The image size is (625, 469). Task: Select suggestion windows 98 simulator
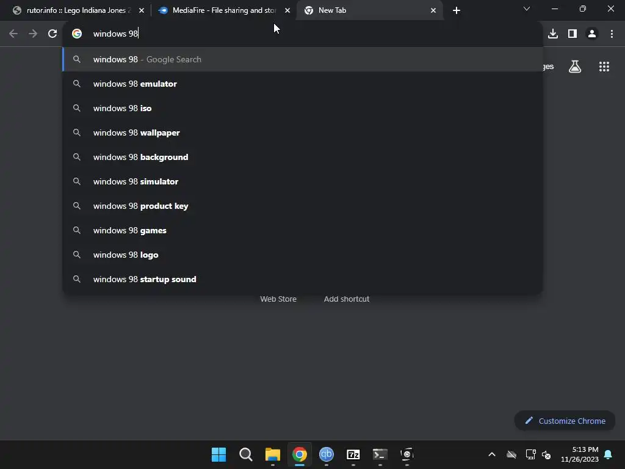[x=303, y=181]
